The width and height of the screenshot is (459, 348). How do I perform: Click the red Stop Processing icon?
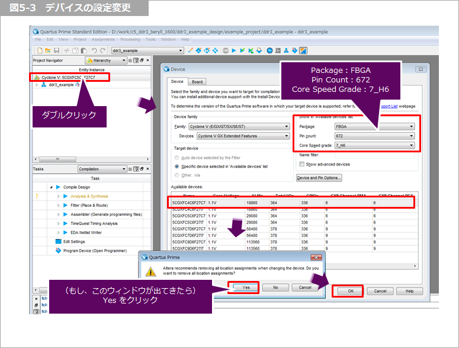pos(226,51)
